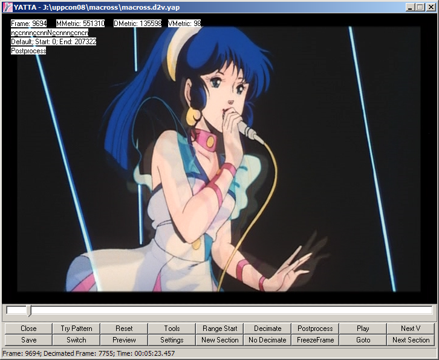Click the video preview frame
The image size is (439, 360).
coord(219,159)
